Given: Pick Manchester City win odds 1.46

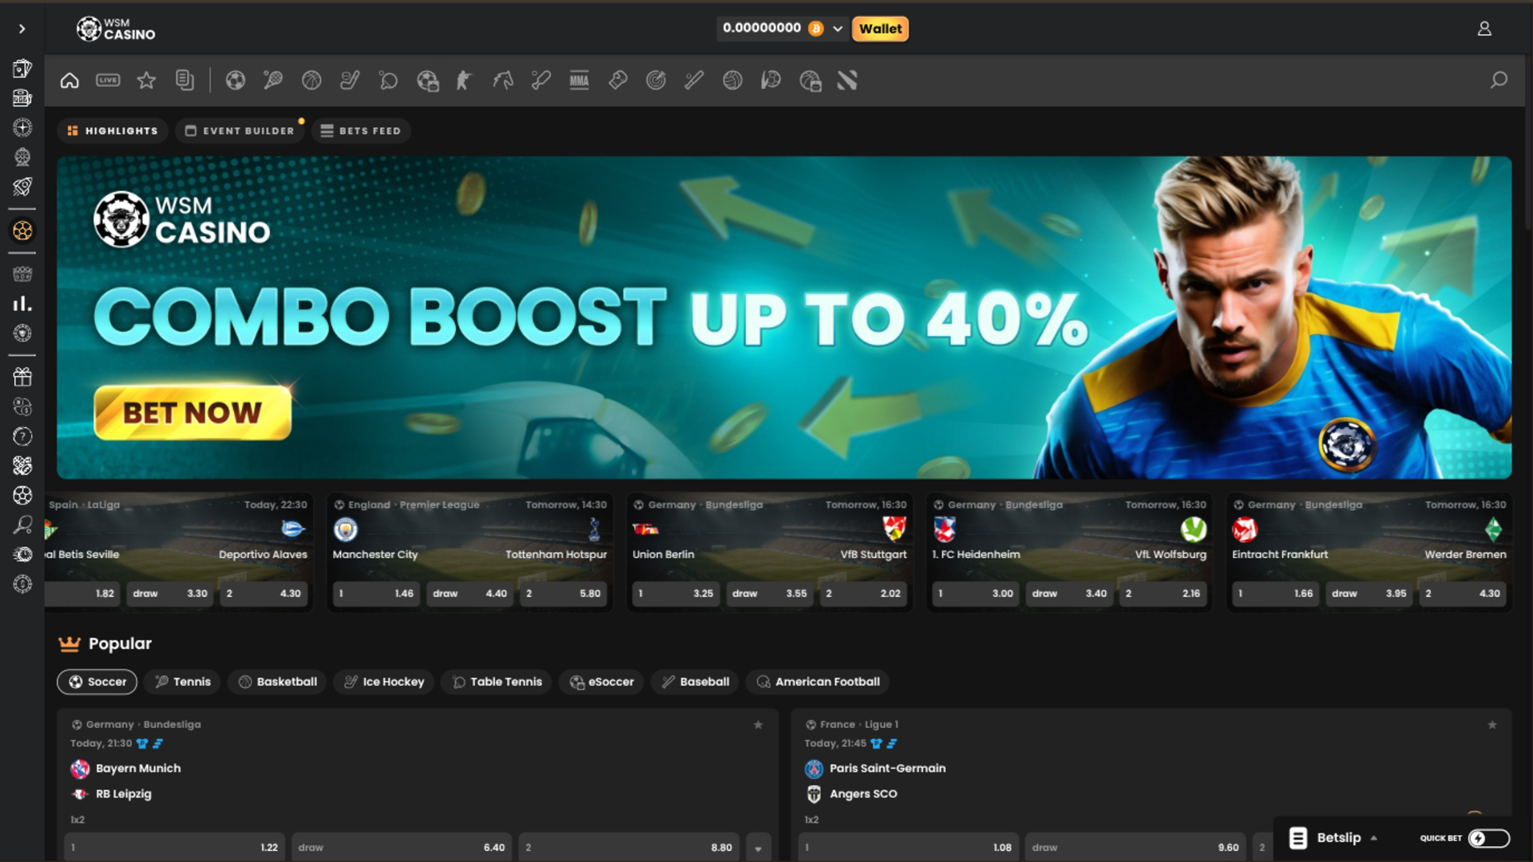Looking at the screenshot, I should 375,594.
